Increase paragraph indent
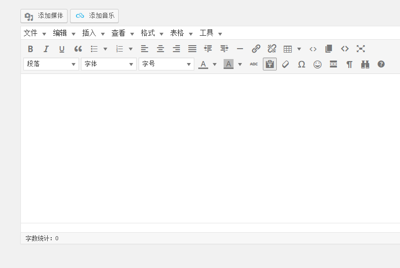400x268 pixels. [x=224, y=49]
